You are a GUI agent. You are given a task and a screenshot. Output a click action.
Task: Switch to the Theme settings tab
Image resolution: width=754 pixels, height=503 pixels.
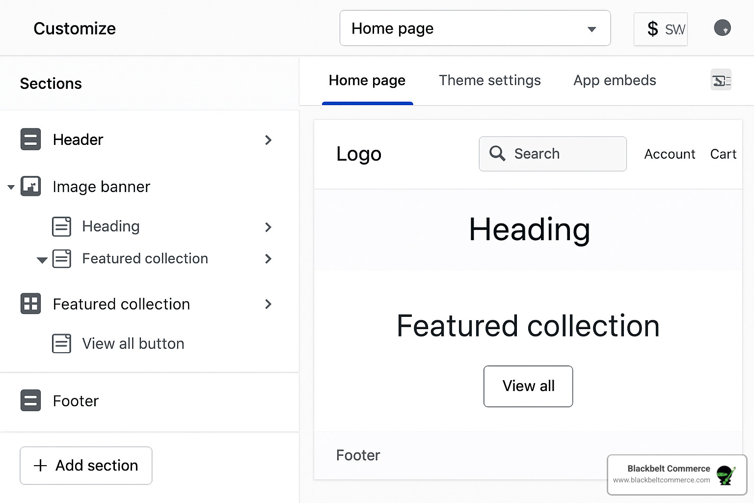point(489,80)
